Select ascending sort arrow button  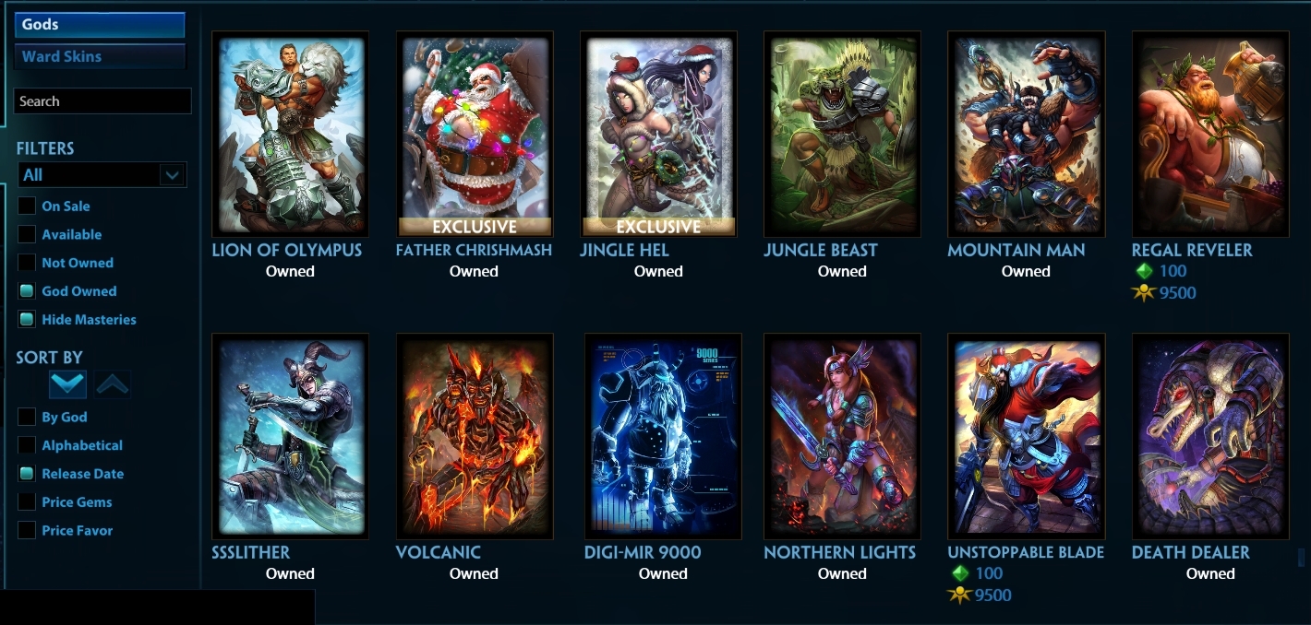[113, 383]
